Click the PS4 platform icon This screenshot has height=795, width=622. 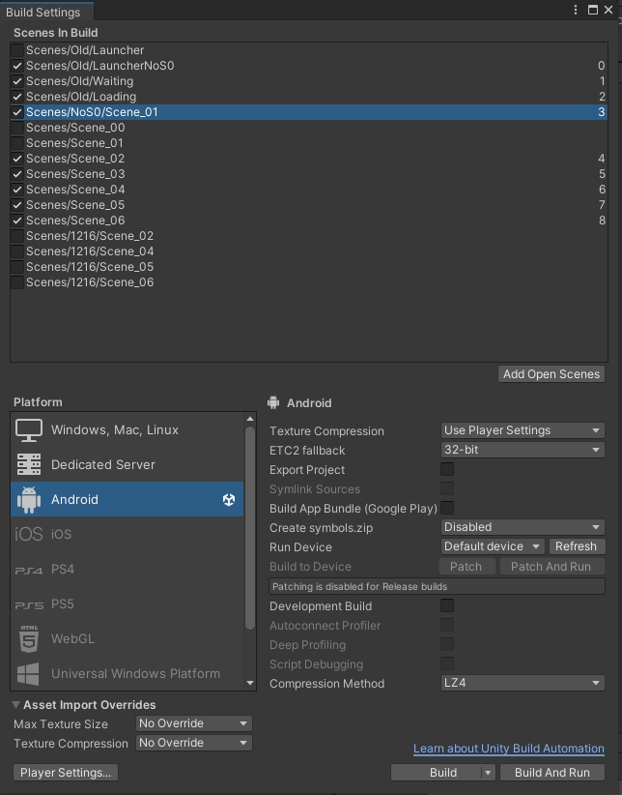pyautogui.click(x=29, y=570)
